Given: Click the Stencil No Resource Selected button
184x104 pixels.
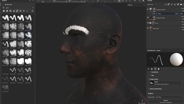Looking at the screenshot, I should pyautogui.click(x=166, y=101).
